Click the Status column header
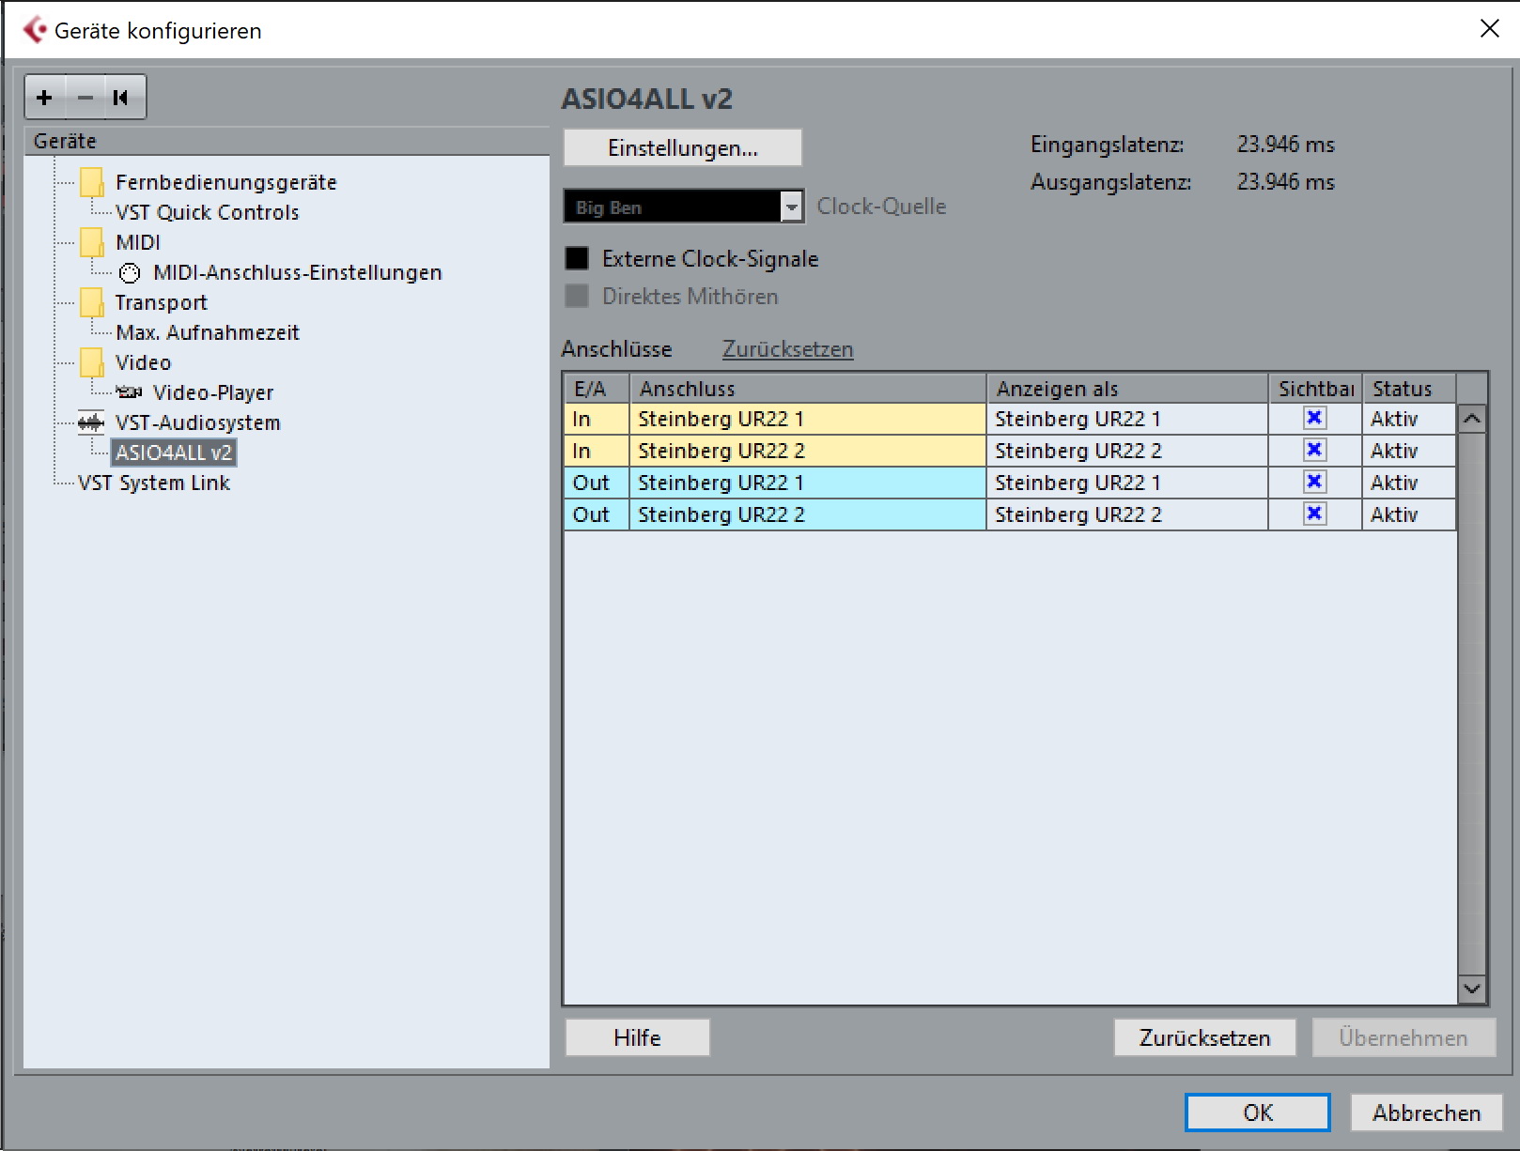The height and width of the screenshot is (1151, 1520). coord(1409,389)
